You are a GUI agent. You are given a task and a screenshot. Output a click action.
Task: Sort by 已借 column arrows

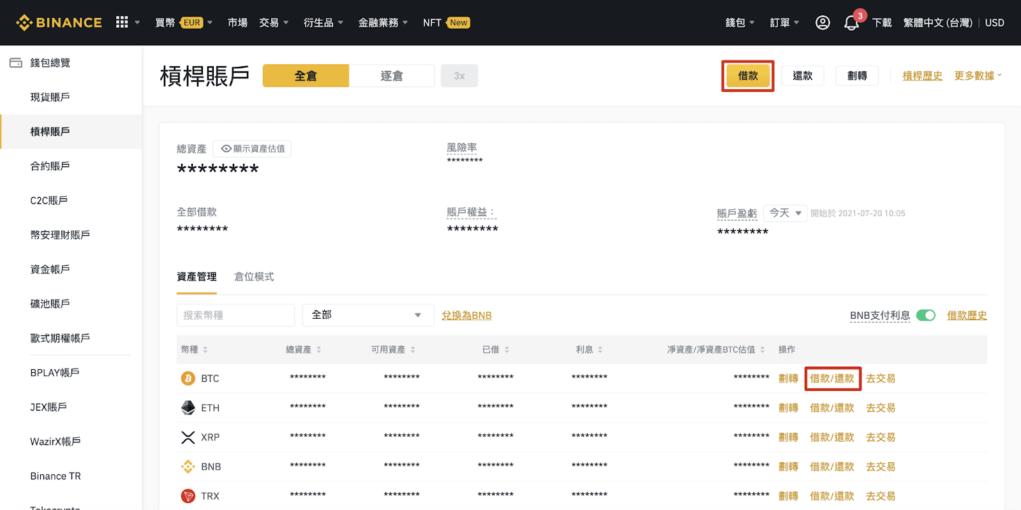coord(507,349)
